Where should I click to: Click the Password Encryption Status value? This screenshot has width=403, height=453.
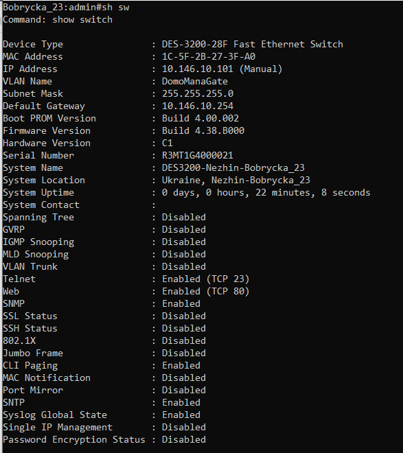(184, 440)
